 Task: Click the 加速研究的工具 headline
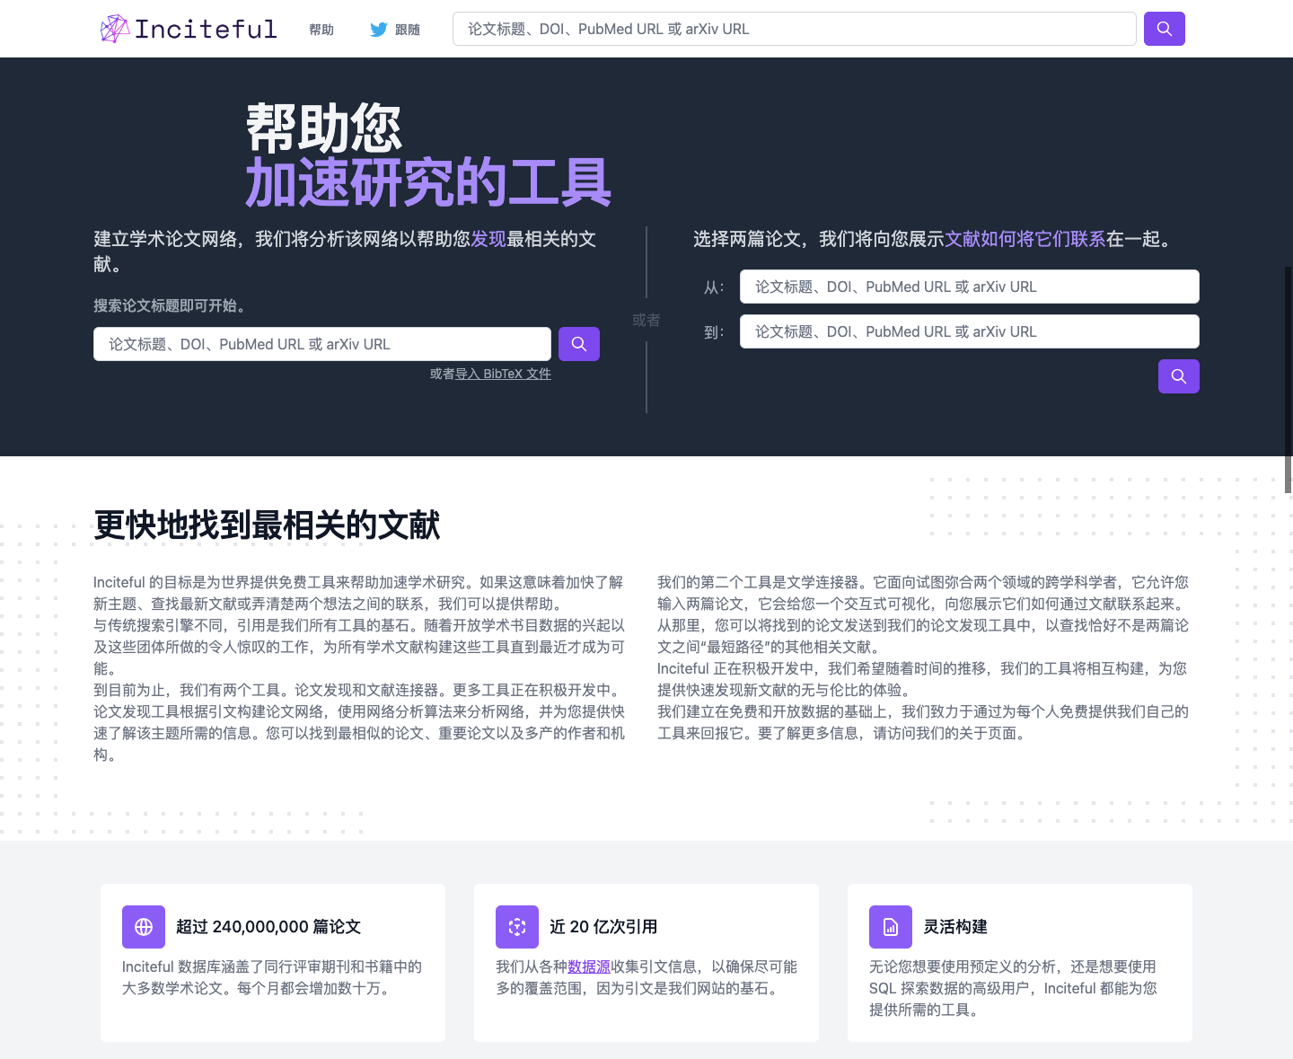point(428,182)
